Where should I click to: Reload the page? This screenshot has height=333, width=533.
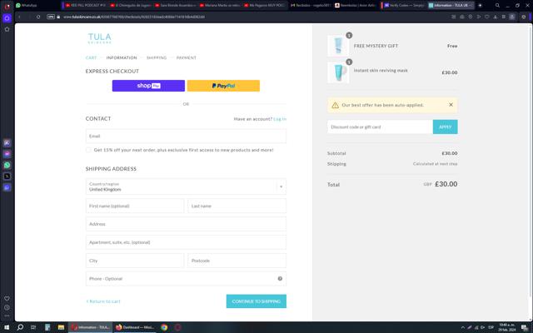[x=38, y=17]
